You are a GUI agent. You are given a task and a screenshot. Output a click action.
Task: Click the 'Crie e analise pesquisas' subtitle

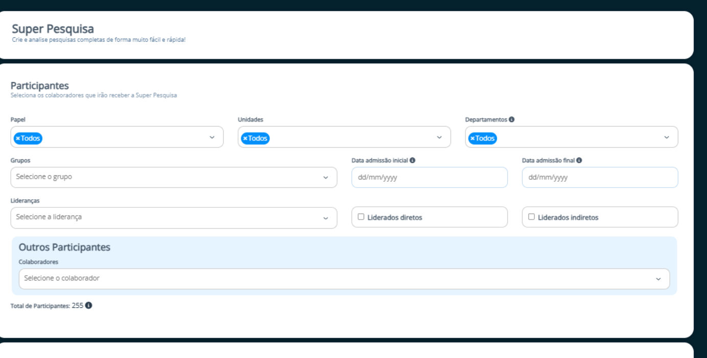99,40
